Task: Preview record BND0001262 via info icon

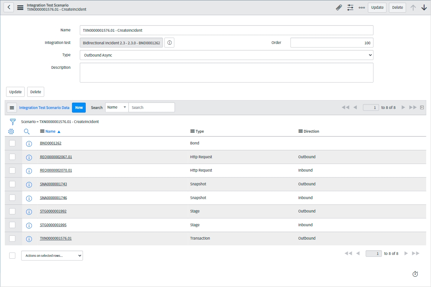Action: tap(29, 144)
